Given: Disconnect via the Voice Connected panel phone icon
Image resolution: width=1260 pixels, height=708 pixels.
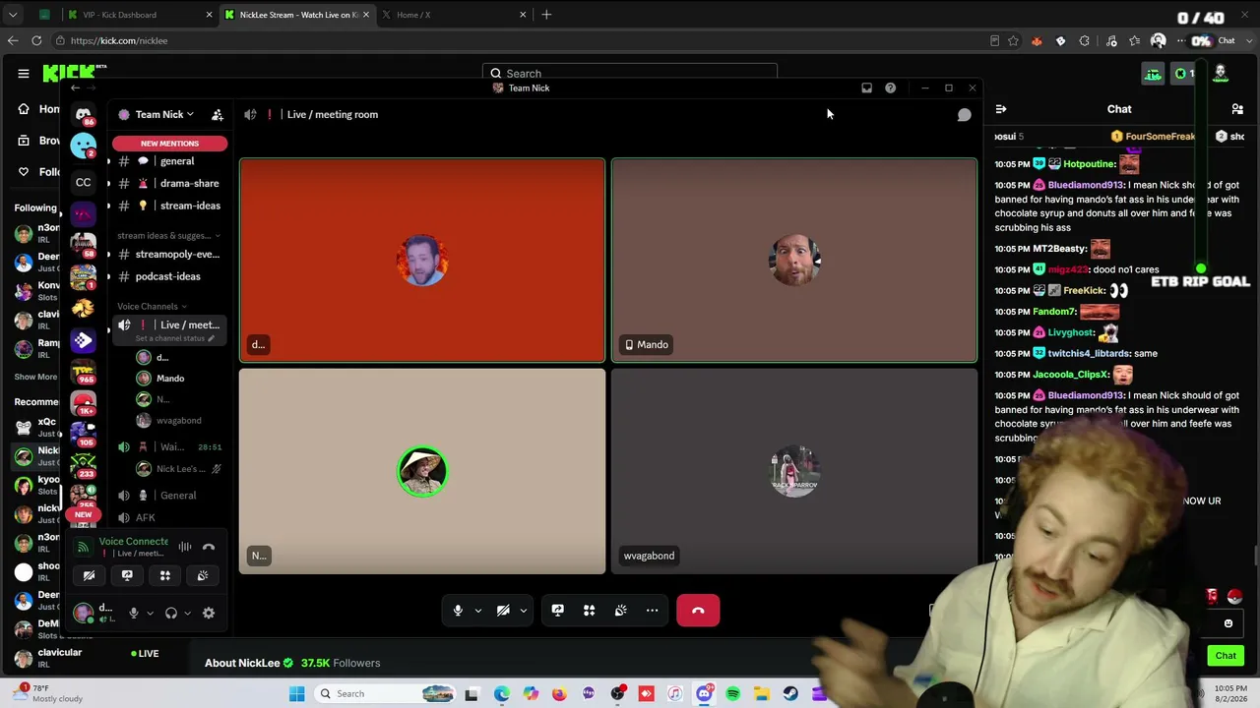Looking at the screenshot, I should (x=209, y=547).
